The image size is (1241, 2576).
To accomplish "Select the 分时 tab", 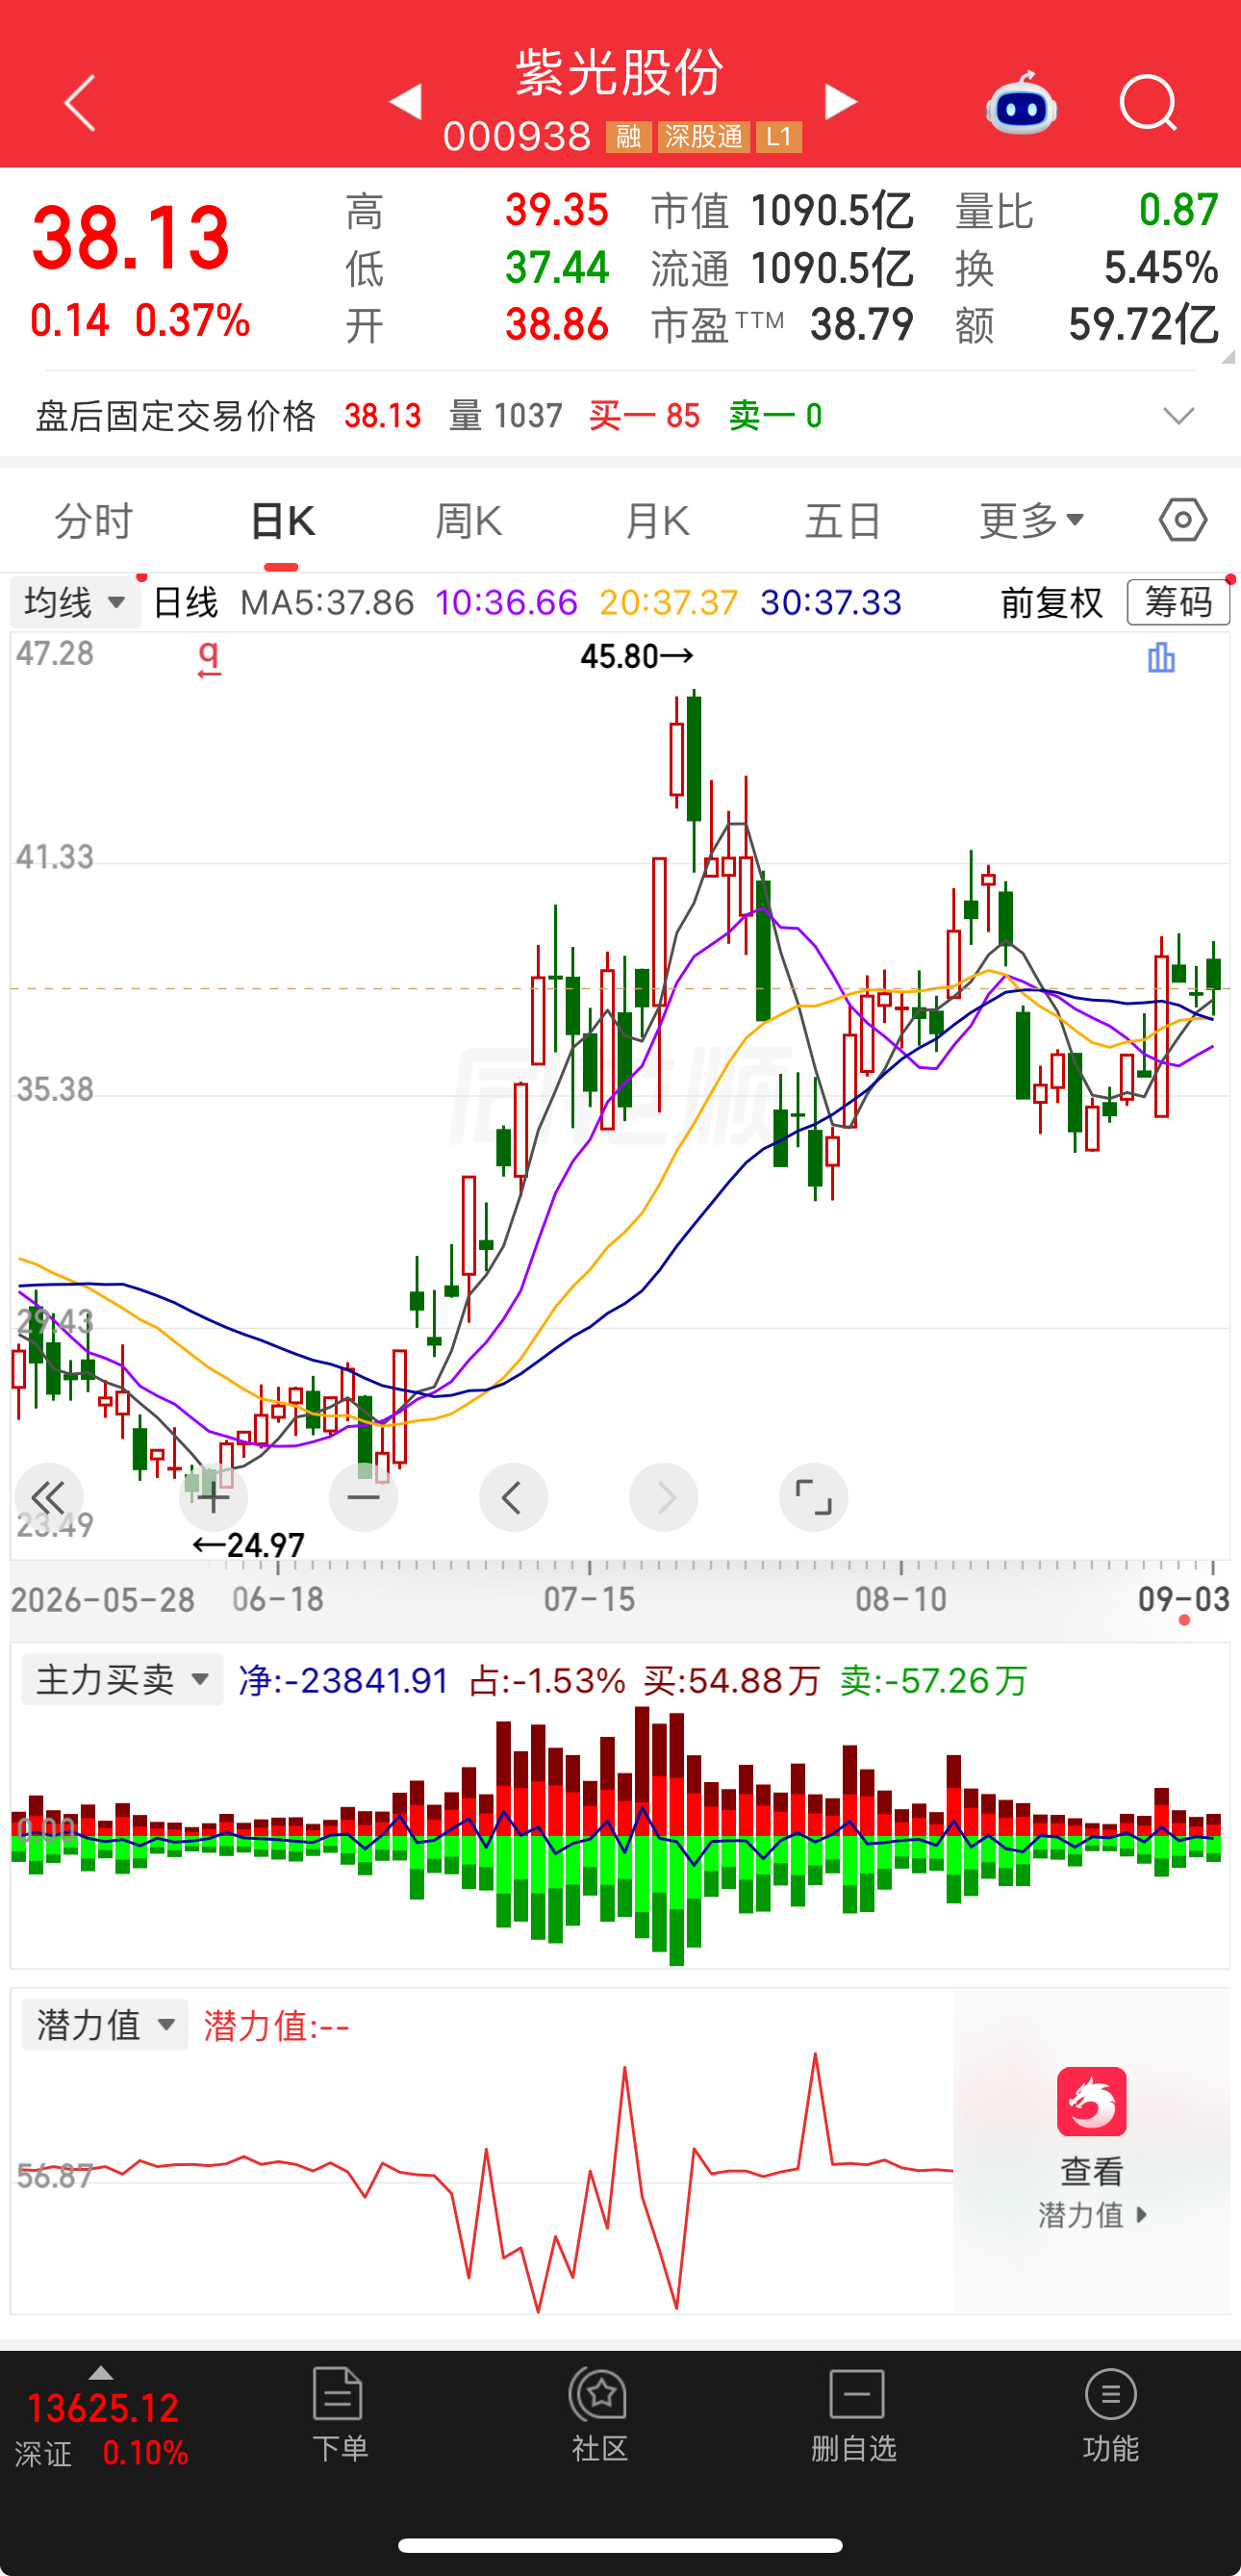I will 93,521.
